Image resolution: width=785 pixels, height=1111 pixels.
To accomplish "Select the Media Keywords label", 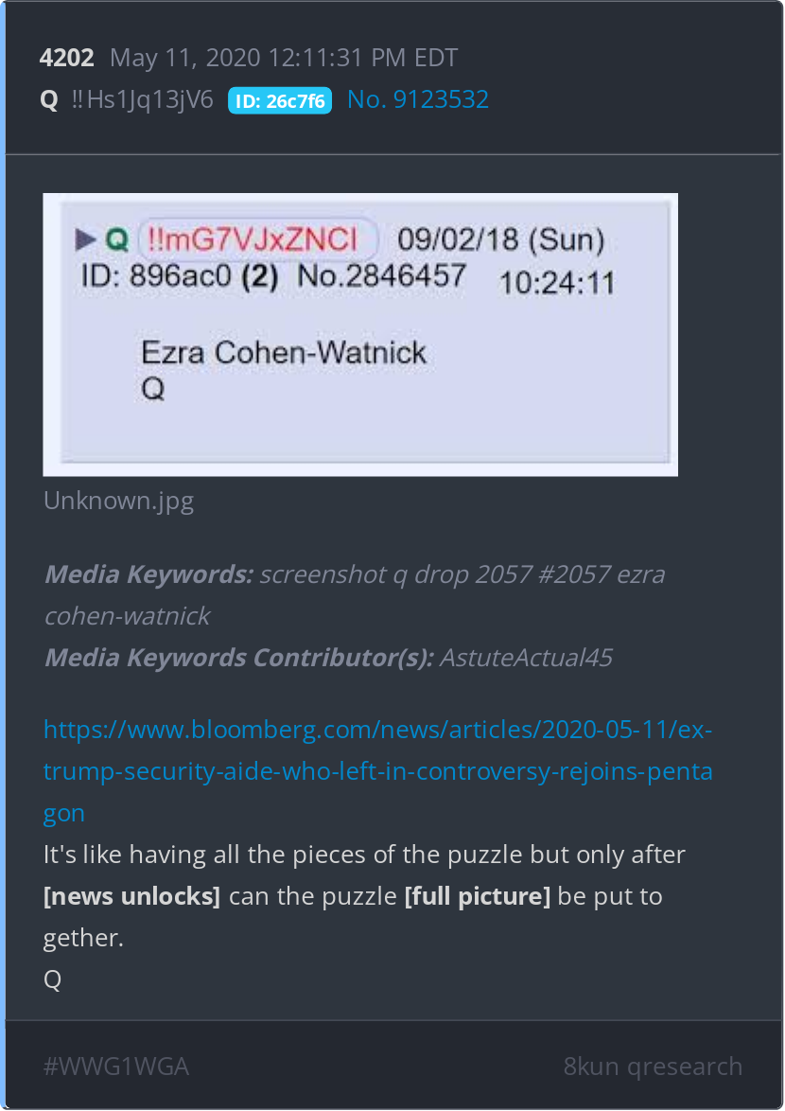I will pos(148,573).
